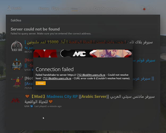Open the Create tab
The width and height of the screenshot is (166, 133).
pos(99,9)
